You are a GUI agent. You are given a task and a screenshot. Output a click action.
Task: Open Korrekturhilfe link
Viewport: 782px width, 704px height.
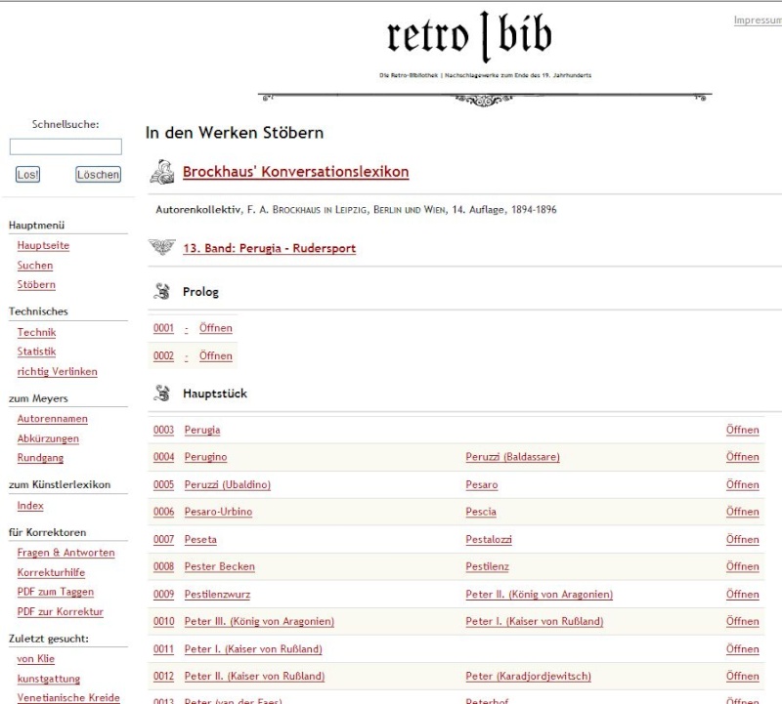click(51, 572)
